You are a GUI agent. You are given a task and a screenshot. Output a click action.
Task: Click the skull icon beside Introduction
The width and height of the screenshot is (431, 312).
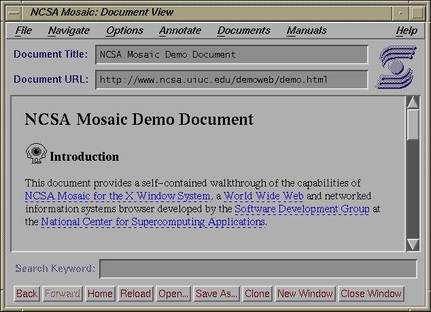click(35, 154)
